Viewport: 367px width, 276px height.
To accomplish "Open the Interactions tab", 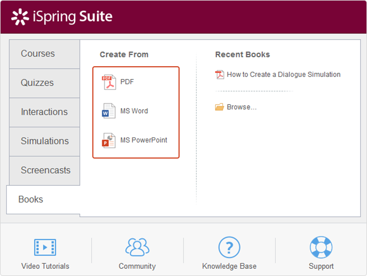I will click(44, 112).
